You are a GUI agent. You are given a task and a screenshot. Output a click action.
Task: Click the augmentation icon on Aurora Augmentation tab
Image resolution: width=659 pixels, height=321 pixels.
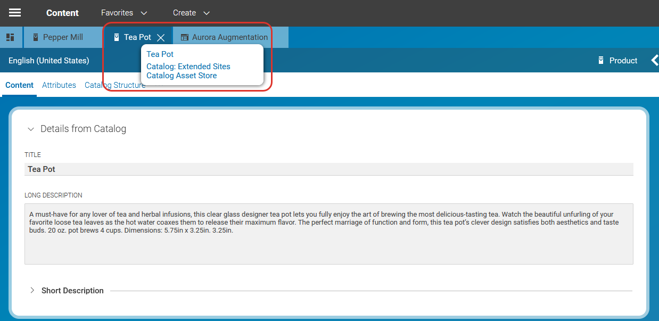(x=185, y=37)
